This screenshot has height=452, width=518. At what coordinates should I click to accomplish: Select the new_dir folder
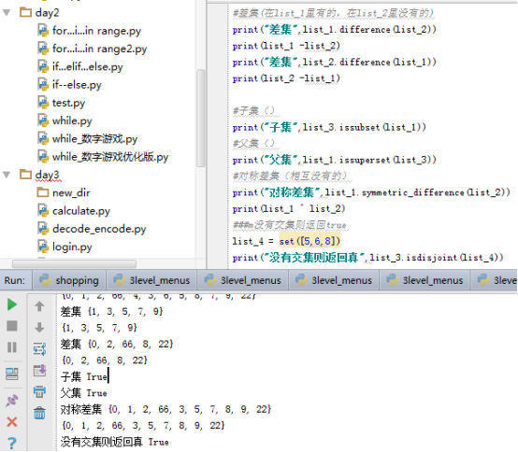tap(71, 192)
